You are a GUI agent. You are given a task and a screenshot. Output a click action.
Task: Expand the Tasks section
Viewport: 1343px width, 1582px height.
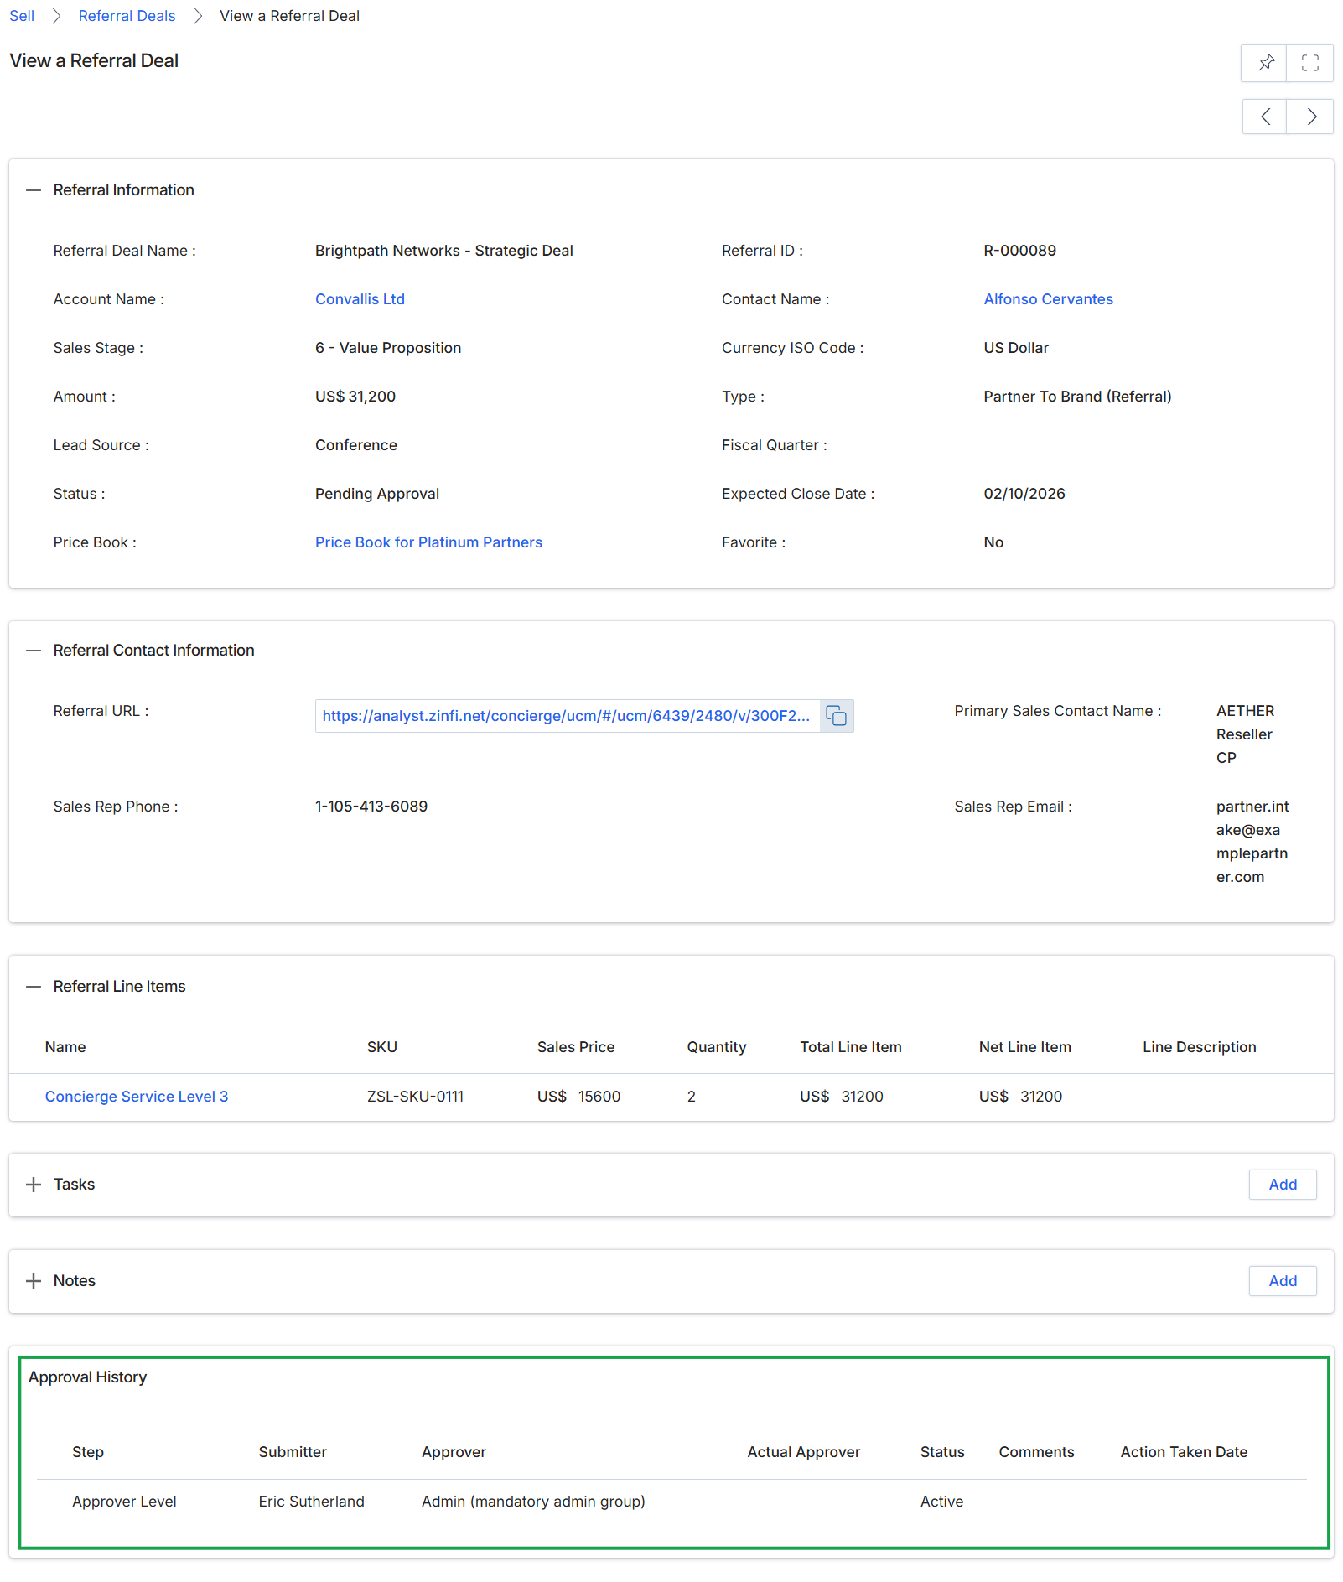click(34, 1185)
